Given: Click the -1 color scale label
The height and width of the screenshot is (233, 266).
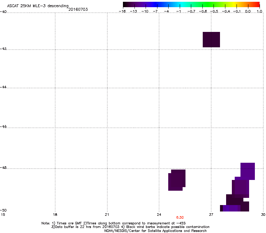Looking at the screenshot, I should (178, 11).
